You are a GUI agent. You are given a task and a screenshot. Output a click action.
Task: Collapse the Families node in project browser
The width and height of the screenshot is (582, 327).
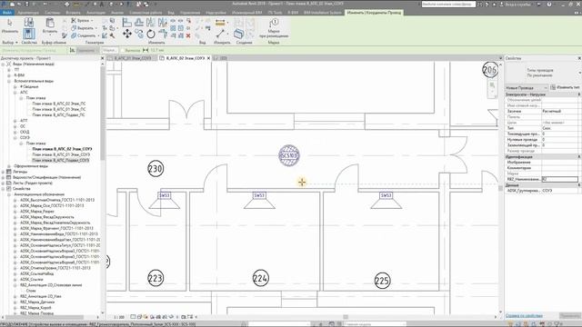4,189
